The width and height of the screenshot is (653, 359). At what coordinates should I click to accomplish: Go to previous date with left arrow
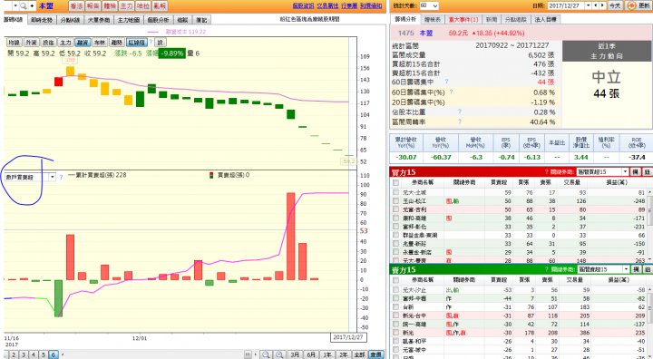[596, 5]
